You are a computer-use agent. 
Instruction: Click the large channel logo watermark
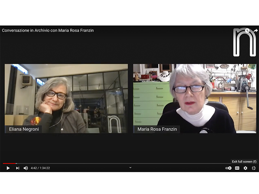pos(244,42)
